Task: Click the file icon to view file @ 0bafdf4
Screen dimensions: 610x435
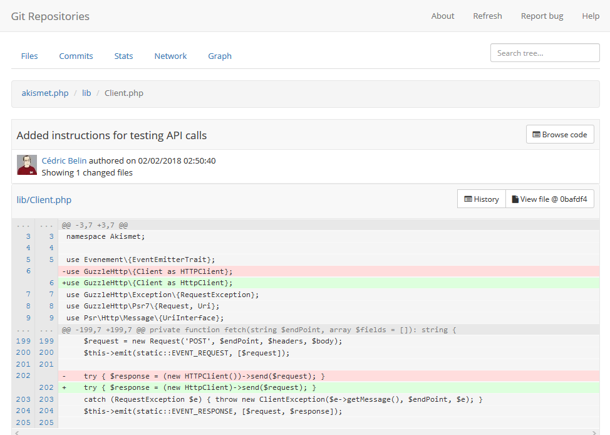Action: tap(516, 199)
